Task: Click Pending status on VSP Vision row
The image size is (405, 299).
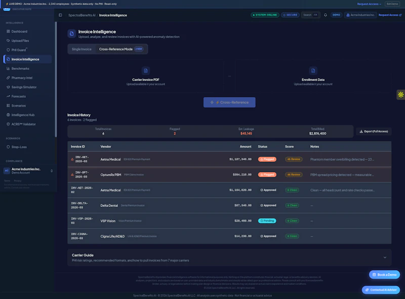Action: tap(267, 221)
